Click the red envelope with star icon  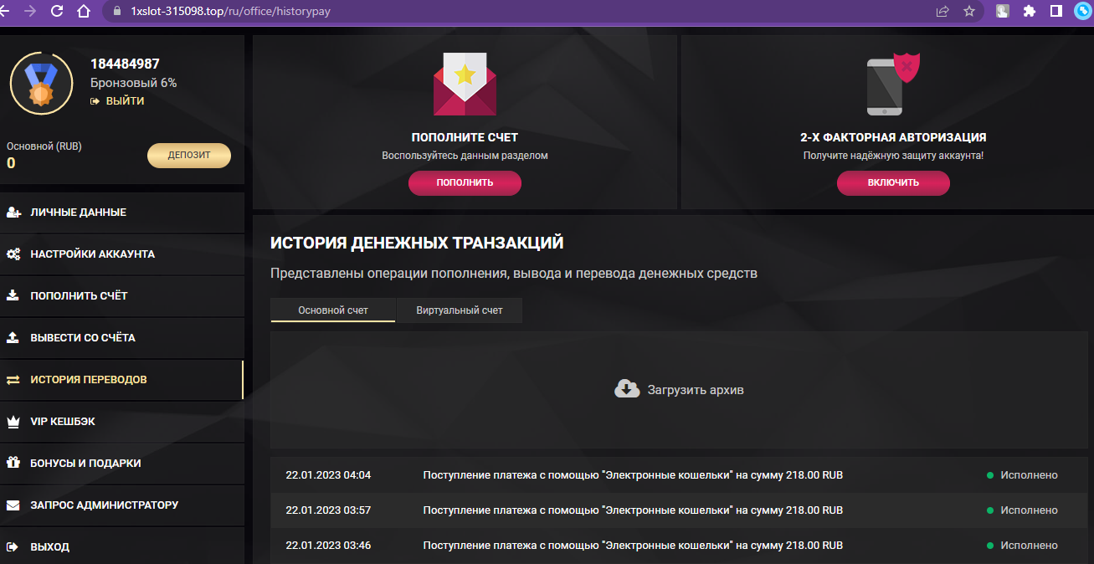[x=465, y=84]
